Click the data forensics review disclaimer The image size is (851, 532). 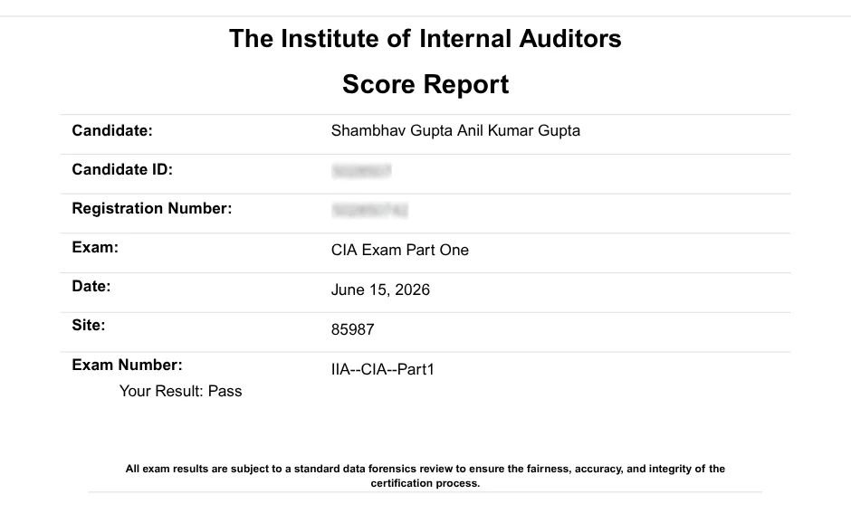click(425, 476)
